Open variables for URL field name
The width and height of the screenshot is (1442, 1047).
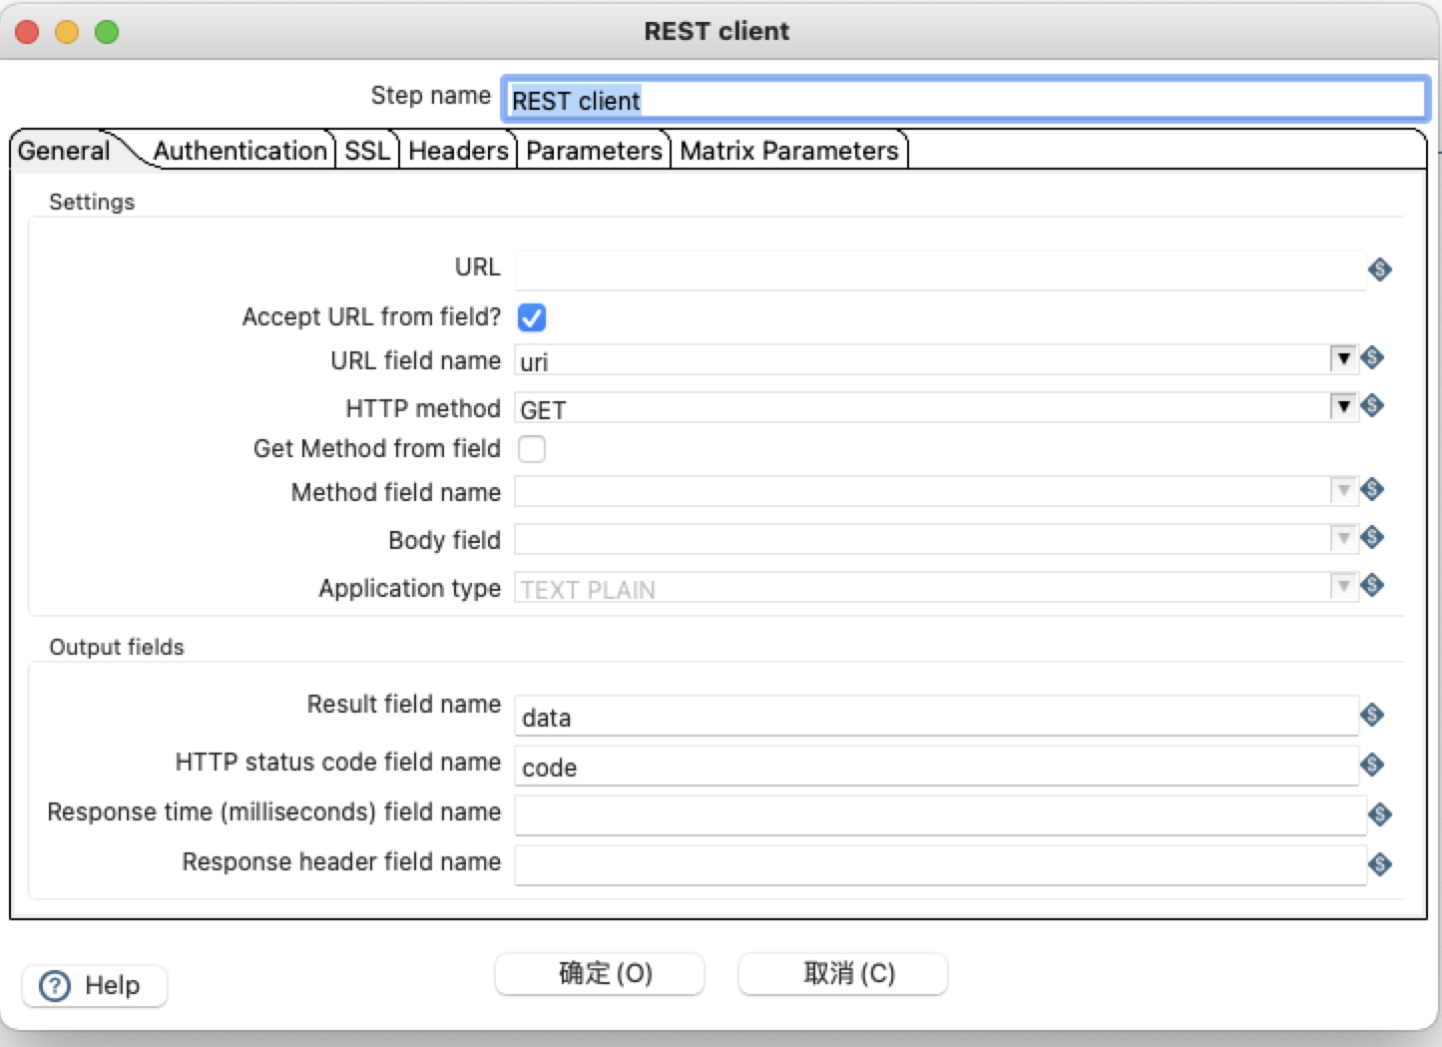tap(1372, 358)
